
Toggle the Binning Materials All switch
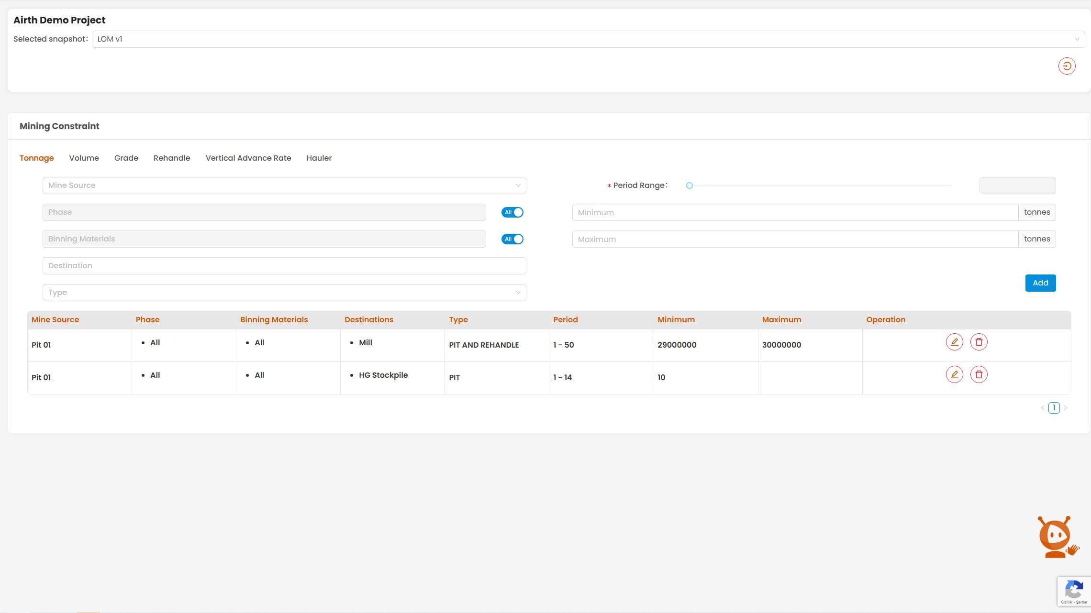[512, 239]
